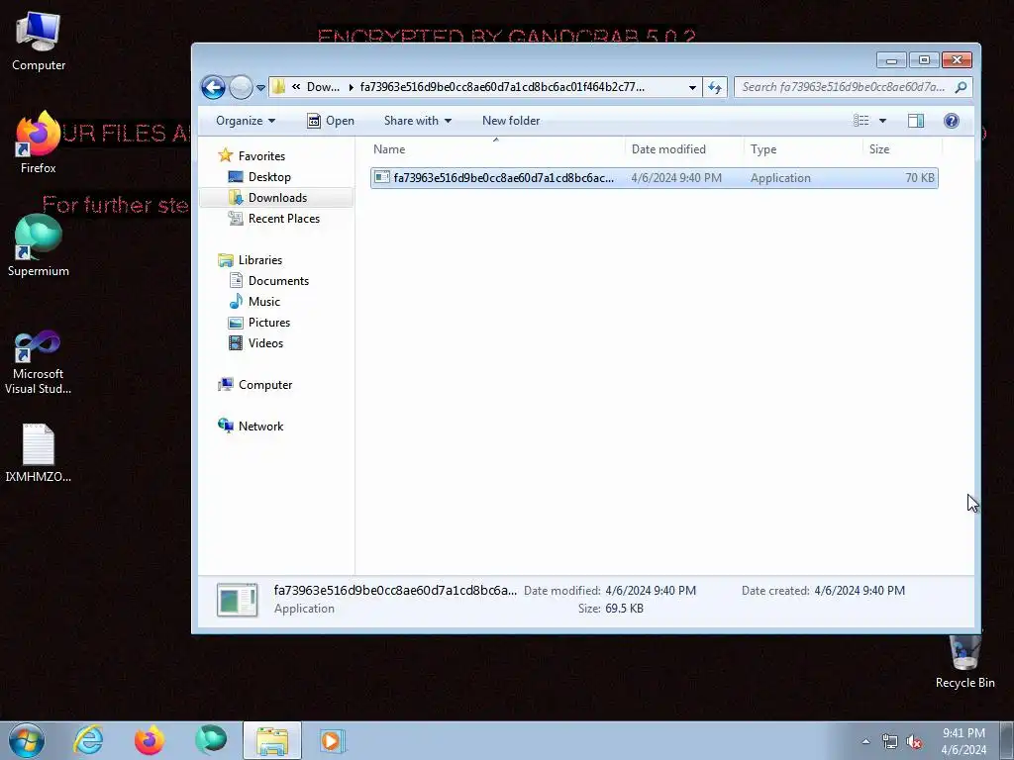
Task: Show hidden tray icons arrow
Action: pyautogui.click(x=865, y=741)
